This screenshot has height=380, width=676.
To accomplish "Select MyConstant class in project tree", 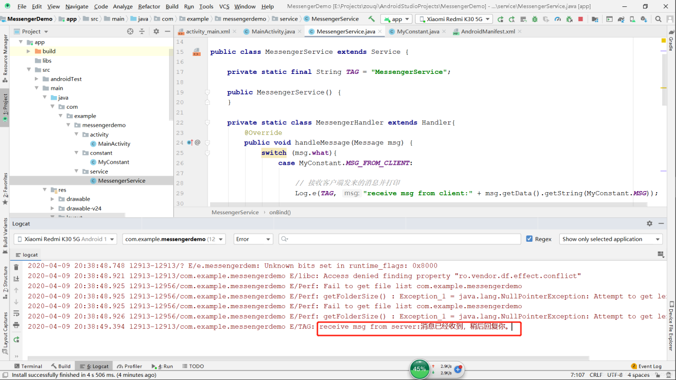I will 114,162.
